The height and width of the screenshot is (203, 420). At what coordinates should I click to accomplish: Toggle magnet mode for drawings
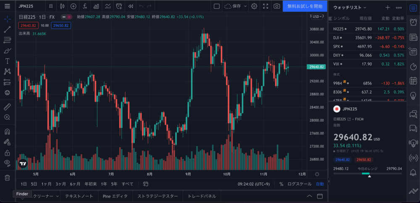point(8,132)
